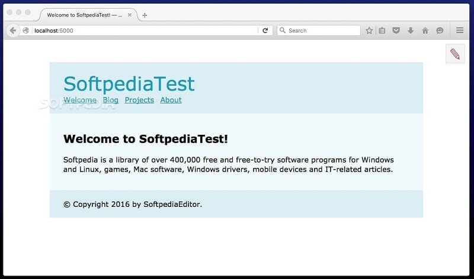474x279 pixels.
Task: Open the Blog navigation link
Action: click(110, 100)
